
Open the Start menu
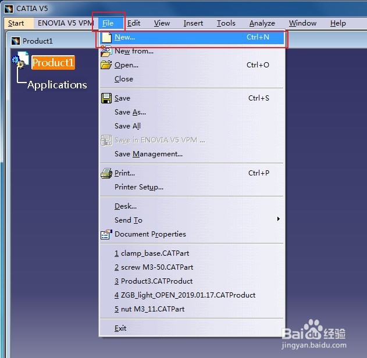point(16,23)
